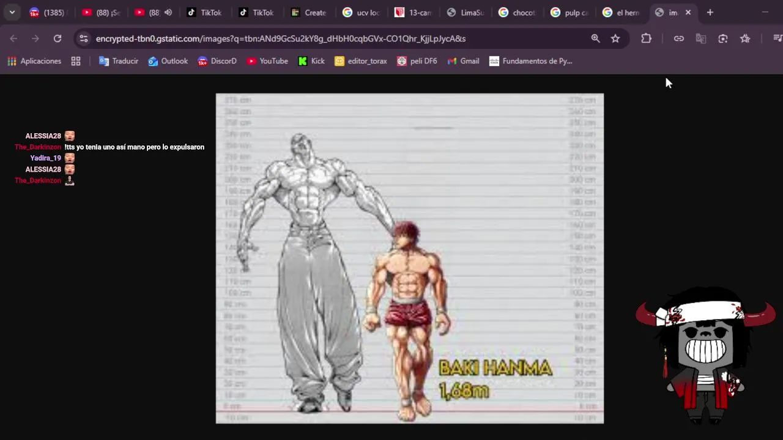Image resolution: width=783 pixels, height=440 pixels.
Task: View site information icon in address bar
Action: tap(84, 38)
